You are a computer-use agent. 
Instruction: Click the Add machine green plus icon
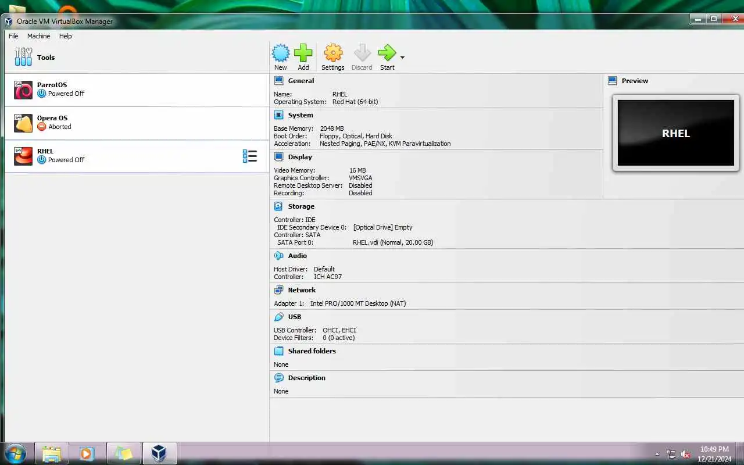point(303,53)
